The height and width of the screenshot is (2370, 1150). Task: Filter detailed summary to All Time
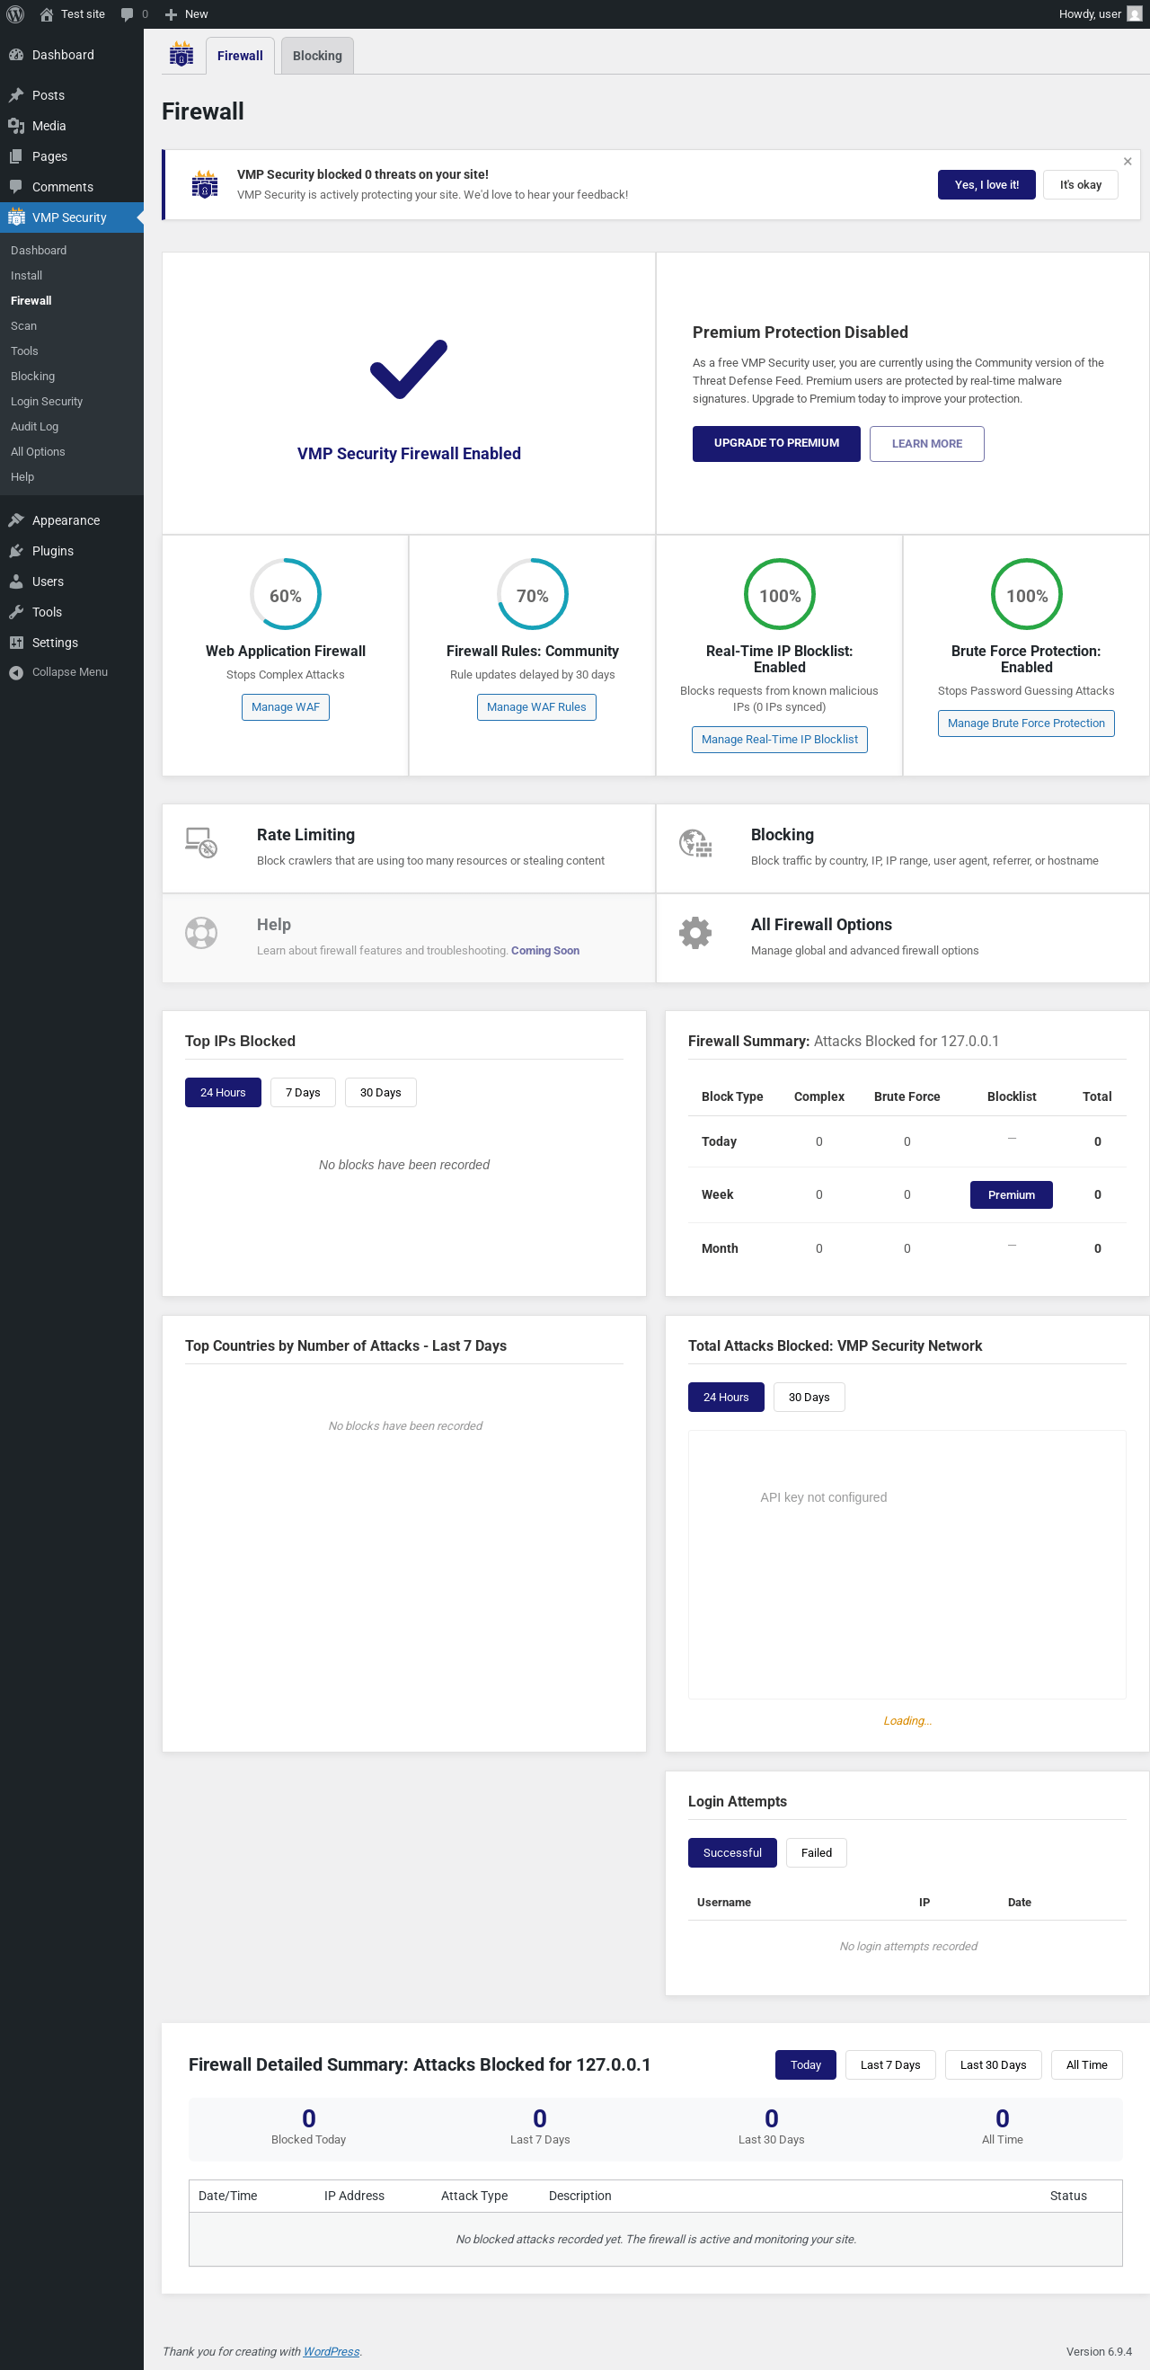coord(1086,2065)
